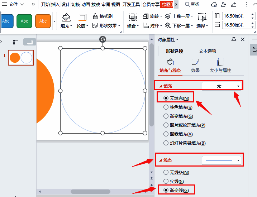Click the sidebar settings sliders icon

point(254,50)
